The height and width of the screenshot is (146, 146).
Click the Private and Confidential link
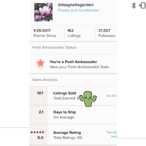point(78,10)
